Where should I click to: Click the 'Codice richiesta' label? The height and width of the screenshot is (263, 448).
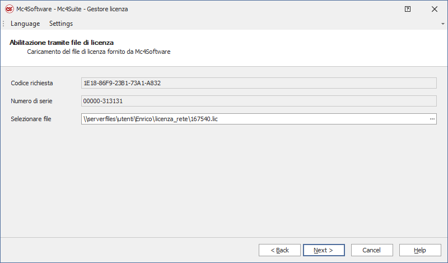tap(32, 83)
